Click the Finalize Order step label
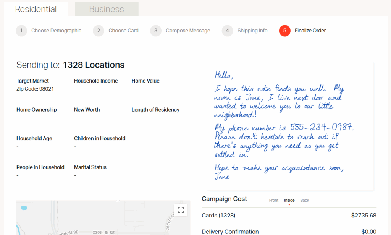This screenshot has height=235, width=391. pyautogui.click(x=309, y=31)
